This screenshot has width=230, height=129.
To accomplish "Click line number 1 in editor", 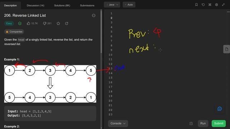I will 111,13.
